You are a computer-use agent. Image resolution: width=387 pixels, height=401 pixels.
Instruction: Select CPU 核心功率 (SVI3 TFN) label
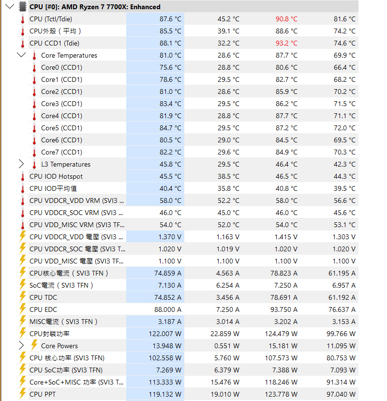click(67, 358)
